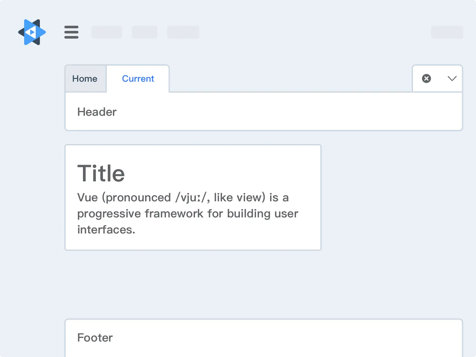
Task: Open the hamburger navigation menu
Action: (71, 32)
